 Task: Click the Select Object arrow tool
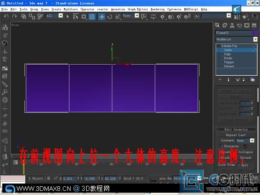pyautogui.click(x=68, y=17)
